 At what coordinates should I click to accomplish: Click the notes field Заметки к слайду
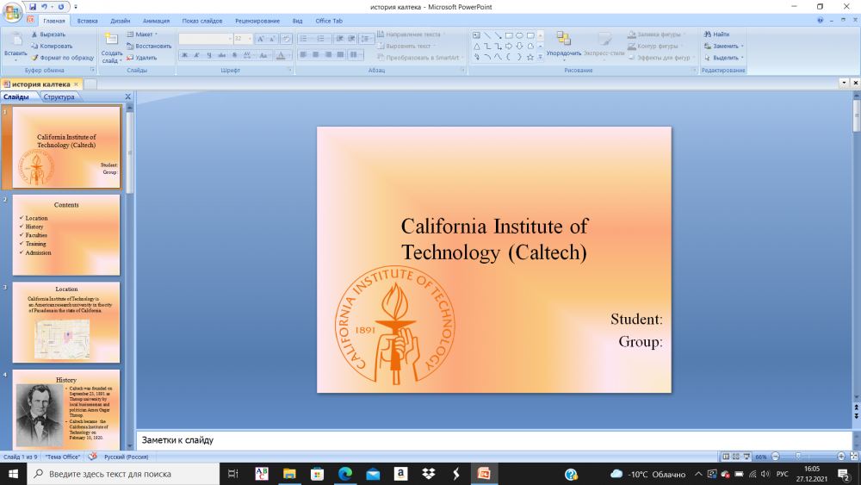point(493,440)
